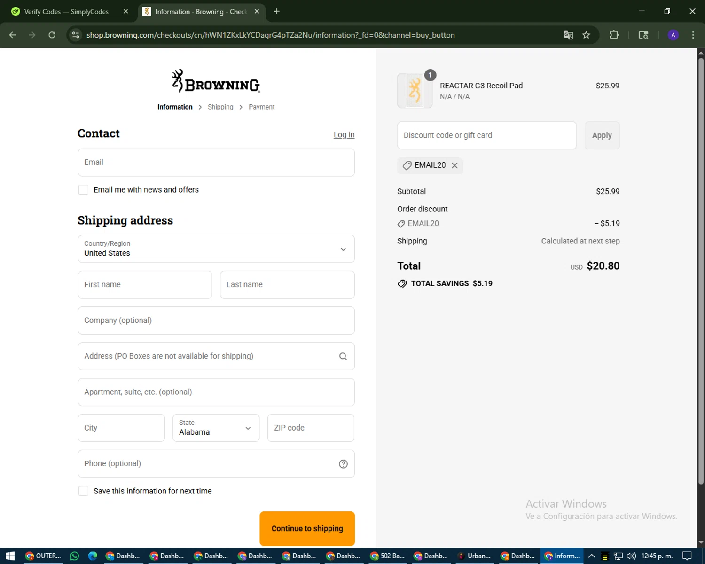Viewport: 705px width, 564px height.
Task: Open the browser extensions puzzle icon
Action: (x=614, y=35)
